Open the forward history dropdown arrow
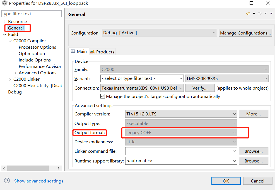This screenshot has height=190, width=275. [x=266, y=14]
